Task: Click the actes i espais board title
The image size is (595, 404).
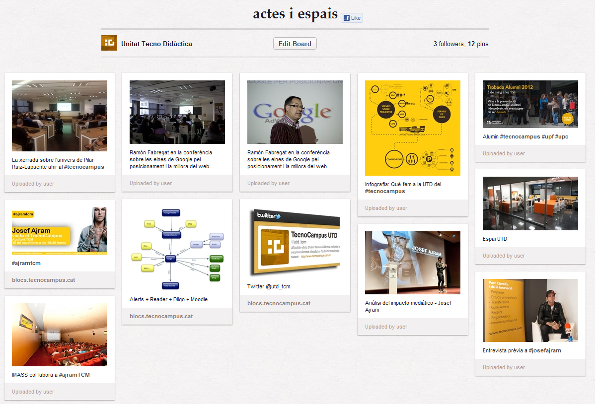Action: (x=295, y=14)
